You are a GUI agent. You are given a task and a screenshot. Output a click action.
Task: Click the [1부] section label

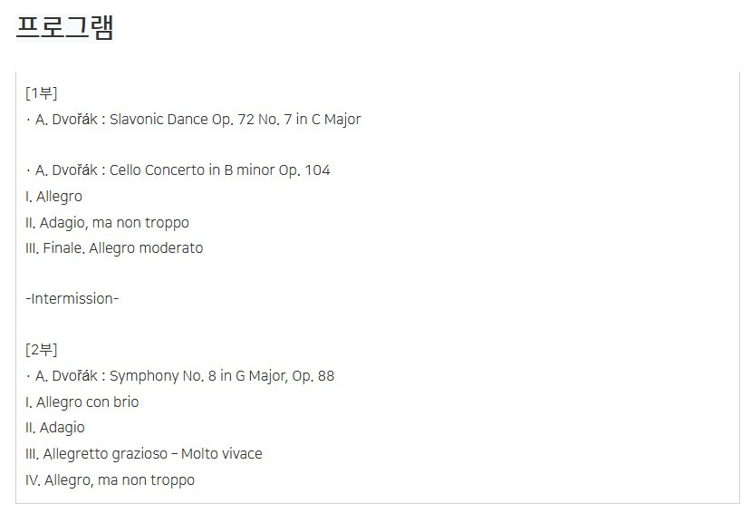coord(42,93)
